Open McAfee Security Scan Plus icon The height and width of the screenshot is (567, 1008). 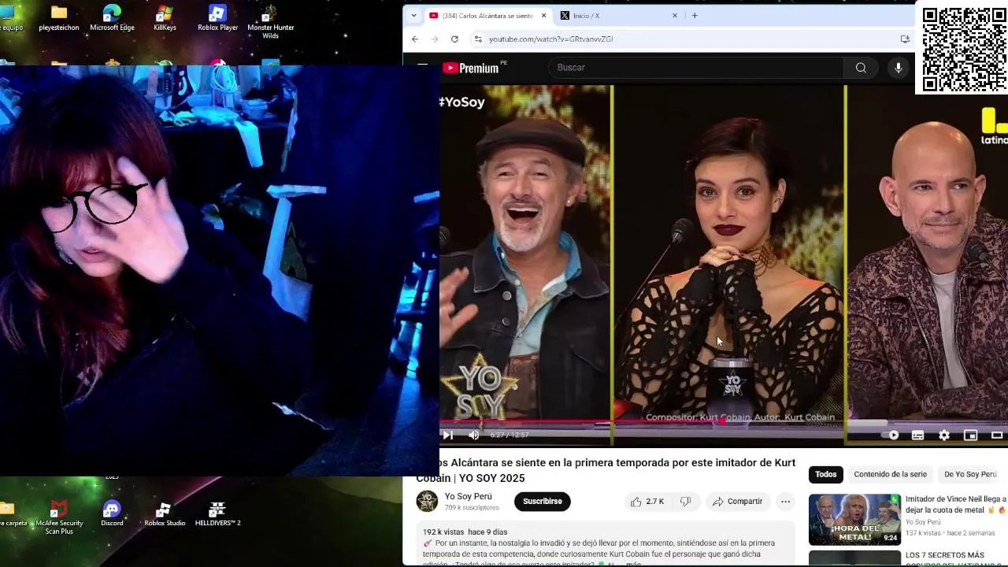click(x=59, y=517)
